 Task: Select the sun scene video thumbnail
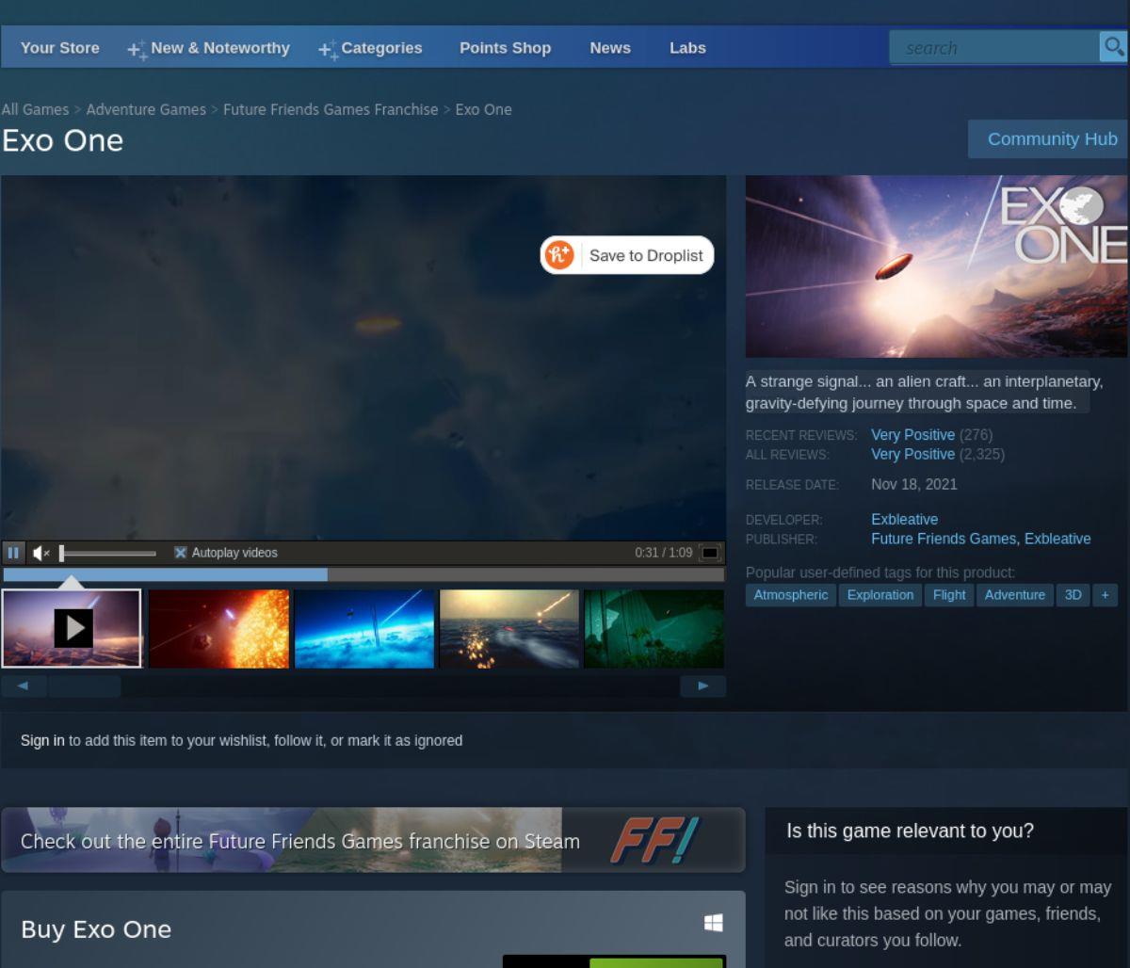218,628
